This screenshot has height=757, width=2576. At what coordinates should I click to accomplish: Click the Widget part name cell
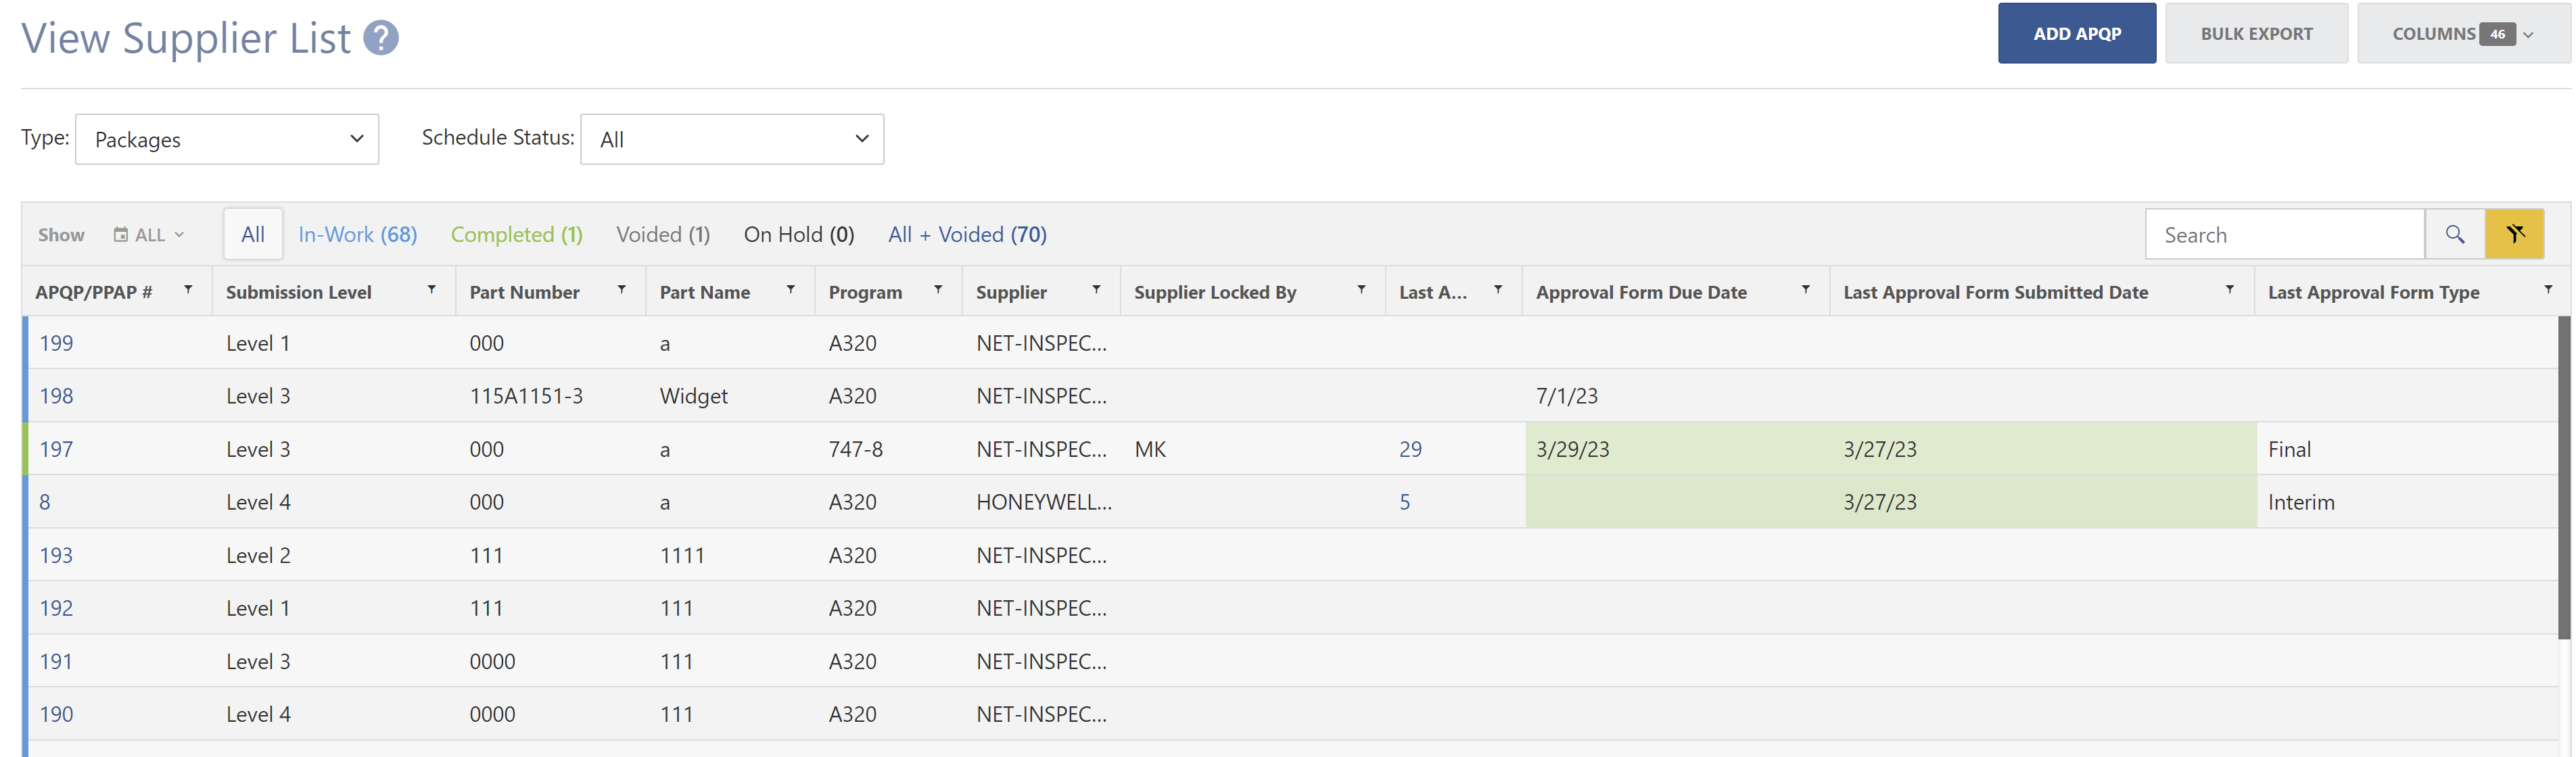[x=694, y=396]
